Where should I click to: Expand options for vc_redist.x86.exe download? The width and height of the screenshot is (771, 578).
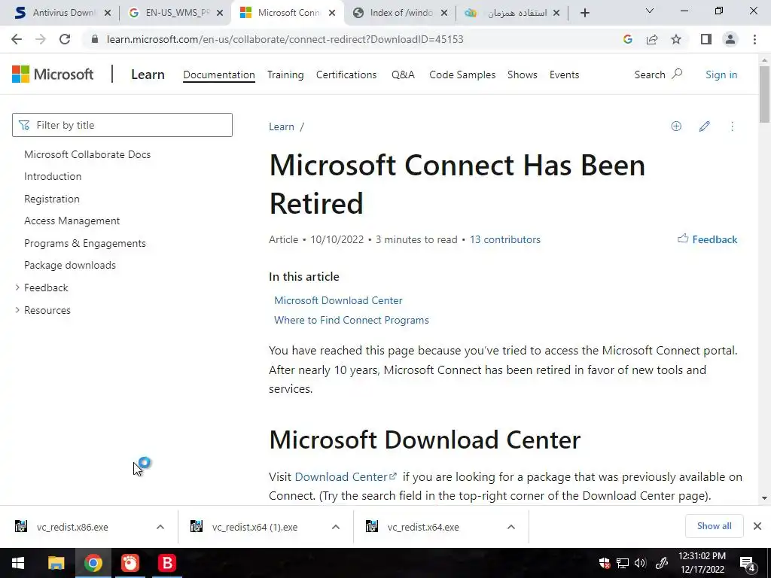click(x=160, y=527)
